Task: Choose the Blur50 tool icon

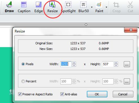Action: [83, 5]
